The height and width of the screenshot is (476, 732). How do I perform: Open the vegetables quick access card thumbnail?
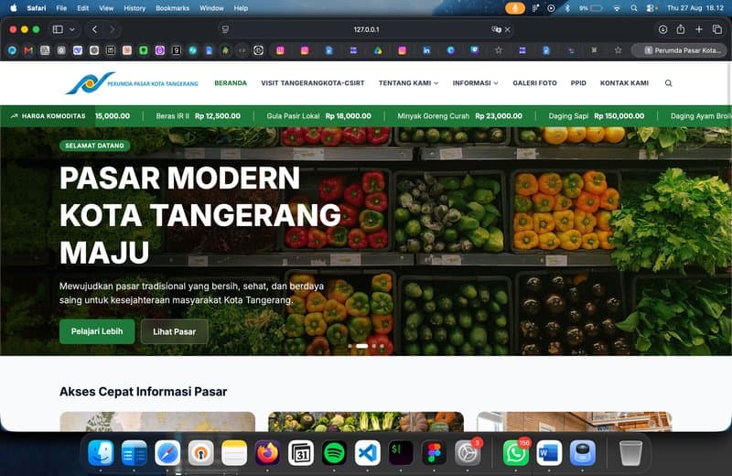pyautogui.click(x=366, y=421)
